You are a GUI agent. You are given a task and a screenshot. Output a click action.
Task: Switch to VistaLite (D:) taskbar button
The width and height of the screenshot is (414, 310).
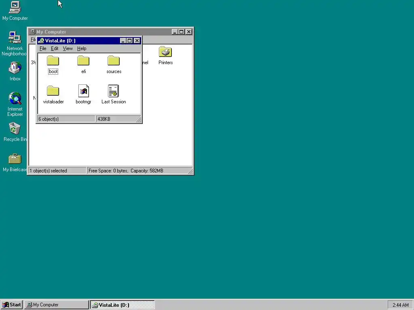pyautogui.click(x=123, y=305)
